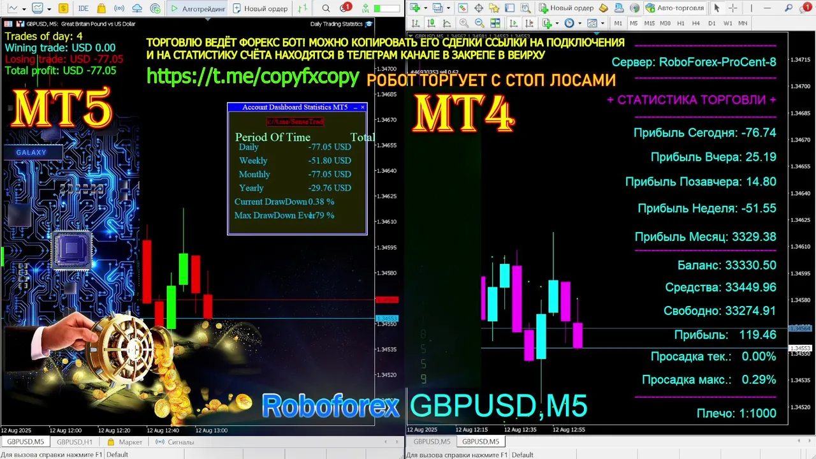Switch MT4 to candlestick chart

[x=431, y=23]
